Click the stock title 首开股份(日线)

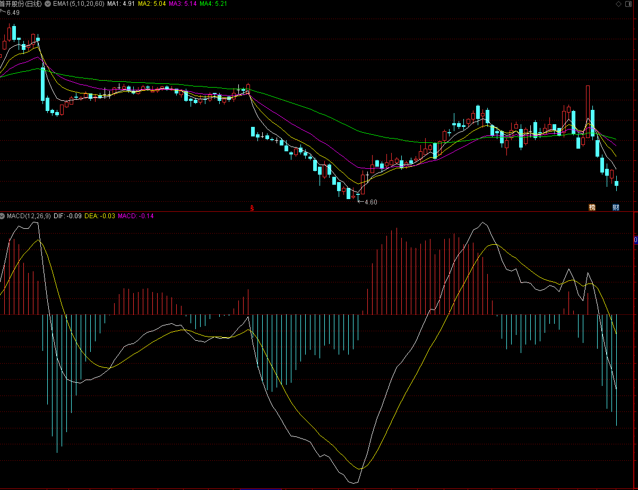(x=22, y=3)
